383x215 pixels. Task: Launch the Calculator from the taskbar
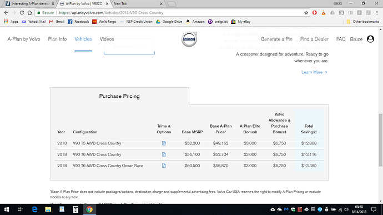click(75, 209)
